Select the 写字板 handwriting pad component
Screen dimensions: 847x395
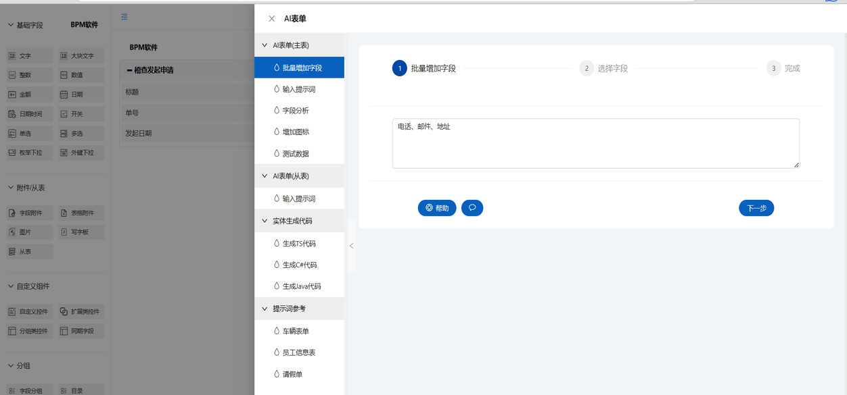[81, 232]
